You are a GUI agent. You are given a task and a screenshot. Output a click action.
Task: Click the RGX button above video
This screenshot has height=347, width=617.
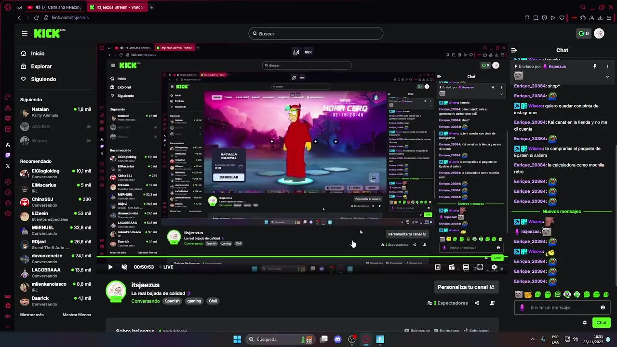[308, 52]
